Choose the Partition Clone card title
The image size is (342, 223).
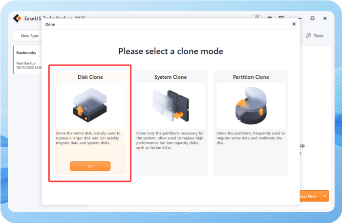tap(251, 77)
